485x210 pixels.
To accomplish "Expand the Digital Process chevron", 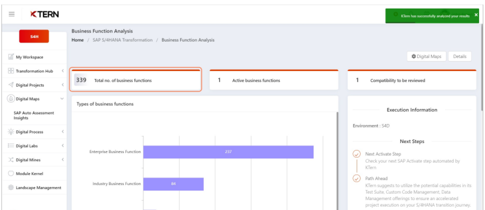I will pos(63,132).
